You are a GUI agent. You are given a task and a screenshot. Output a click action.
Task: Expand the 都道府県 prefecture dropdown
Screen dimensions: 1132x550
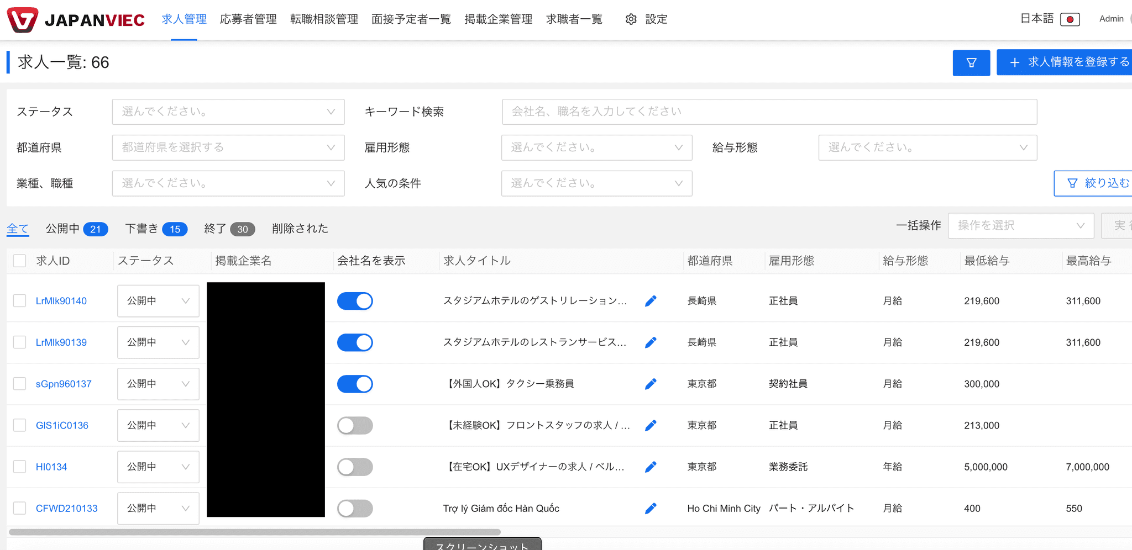click(x=228, y=147)
